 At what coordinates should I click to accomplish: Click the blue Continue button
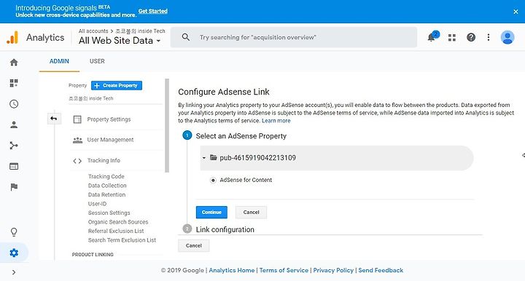pyautogui.click(x=211, y=212)
